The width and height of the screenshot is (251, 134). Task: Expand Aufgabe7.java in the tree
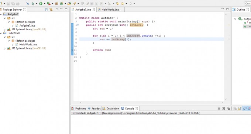[x=13, y=25]
